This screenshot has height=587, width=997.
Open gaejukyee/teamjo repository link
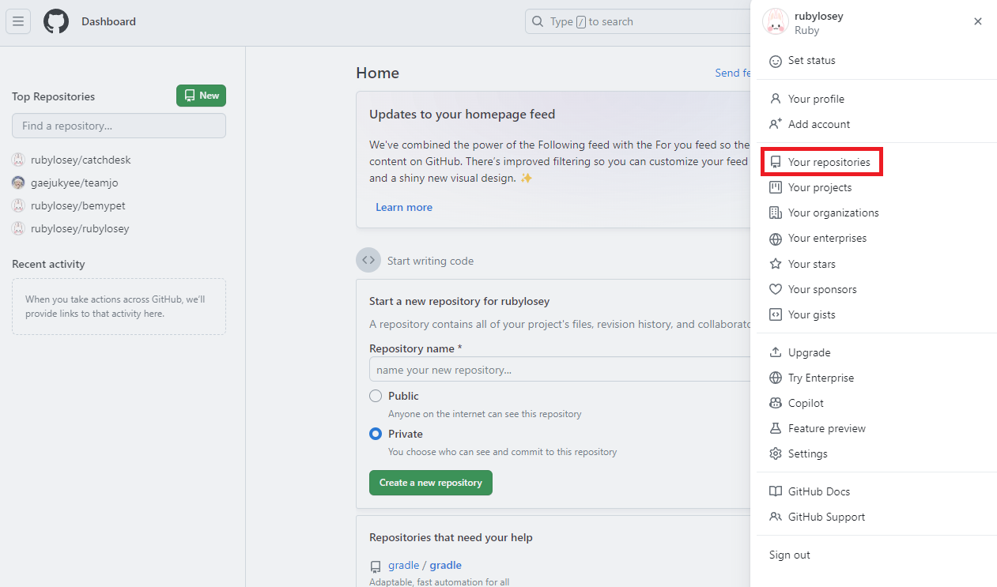[74, 182]
